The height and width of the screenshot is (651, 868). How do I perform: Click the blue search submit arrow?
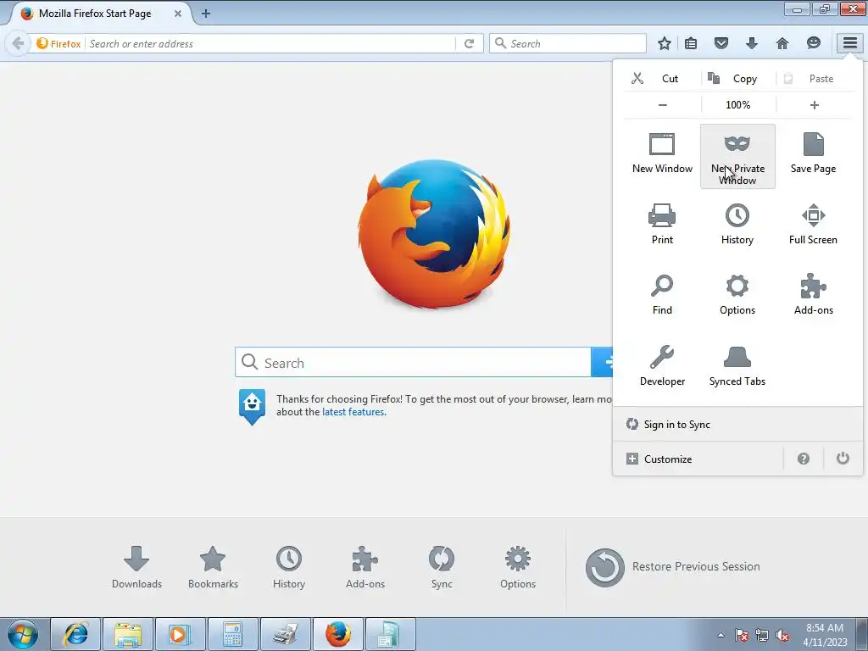click(x=603, y=363)
